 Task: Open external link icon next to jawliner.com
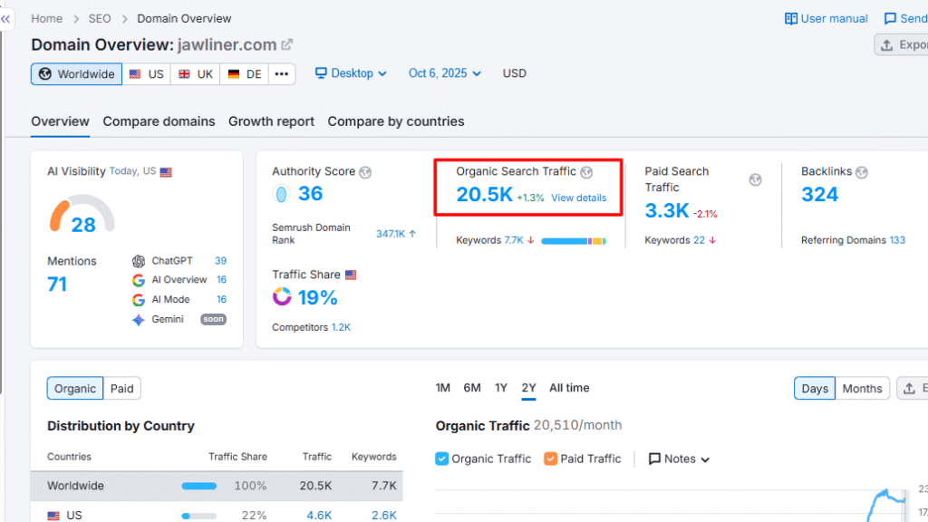click(287, 44)
